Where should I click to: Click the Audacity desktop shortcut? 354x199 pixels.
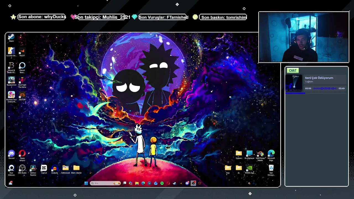(x=54, y=169)
